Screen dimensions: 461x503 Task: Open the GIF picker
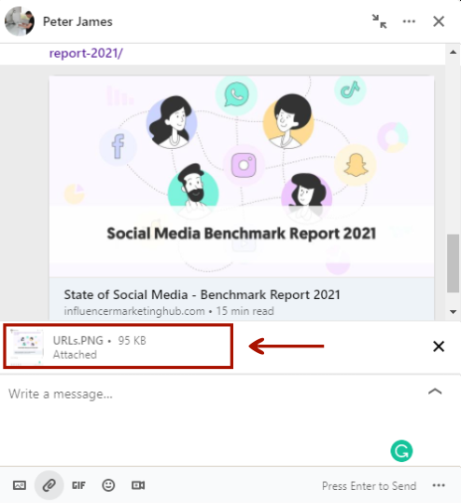pyautogui.click(x=78, y=485)
